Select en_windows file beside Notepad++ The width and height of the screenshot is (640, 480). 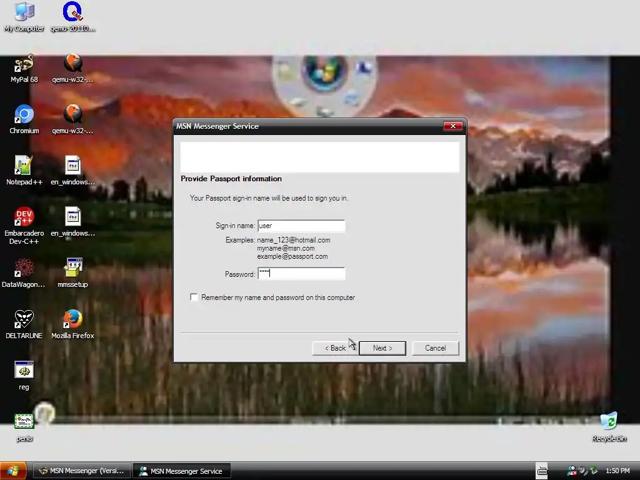tap(72, 171)
